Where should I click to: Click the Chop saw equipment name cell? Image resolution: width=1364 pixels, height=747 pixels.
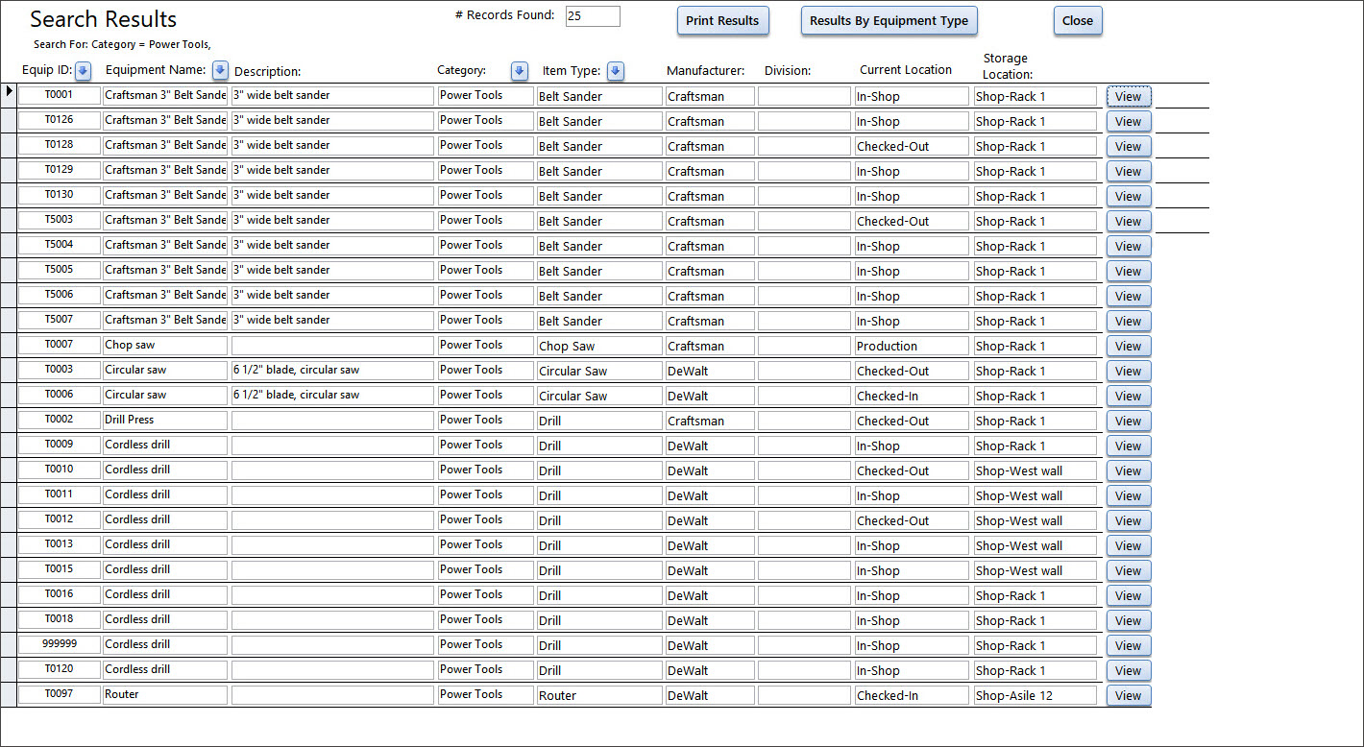165,345
